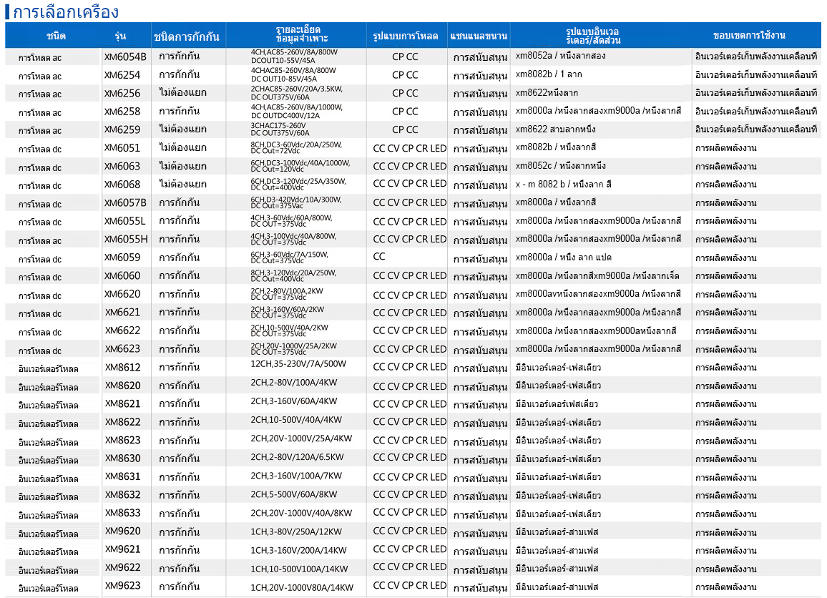Click model cell XM6063
The image size is (827, 598).
pyautogui.click(x=122, y=166)
